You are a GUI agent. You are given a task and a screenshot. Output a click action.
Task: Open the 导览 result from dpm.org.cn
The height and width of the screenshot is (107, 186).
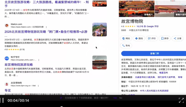[8, 90]
